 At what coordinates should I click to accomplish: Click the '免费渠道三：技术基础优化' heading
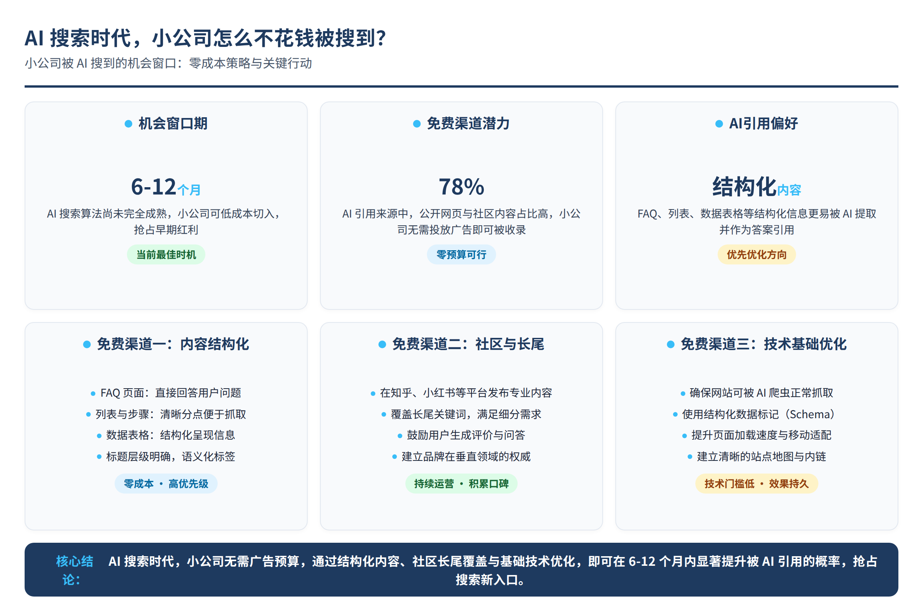point(763,344)
